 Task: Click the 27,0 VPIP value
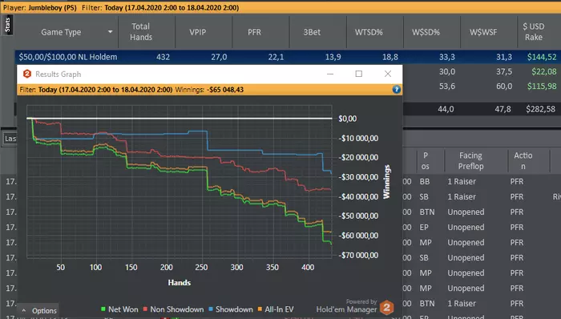tap(219, 57)
